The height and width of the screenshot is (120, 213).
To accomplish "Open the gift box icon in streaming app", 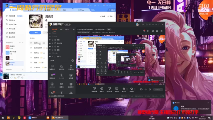I will coord(144,31).
